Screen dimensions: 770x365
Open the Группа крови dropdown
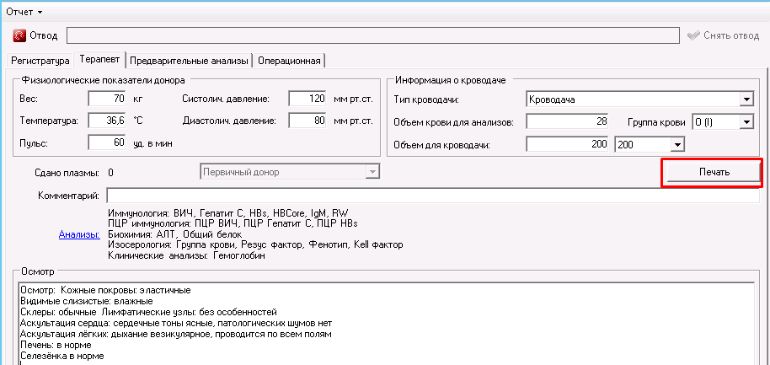pyautogui.click(x=746, y=122)
